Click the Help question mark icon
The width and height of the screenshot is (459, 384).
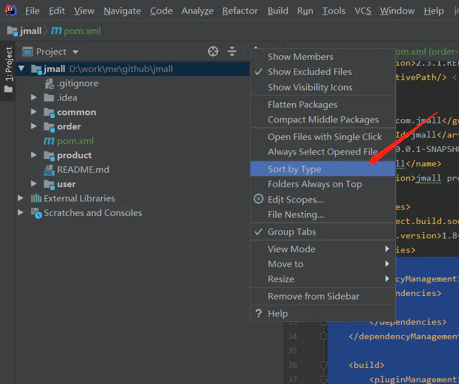[259, 314]
